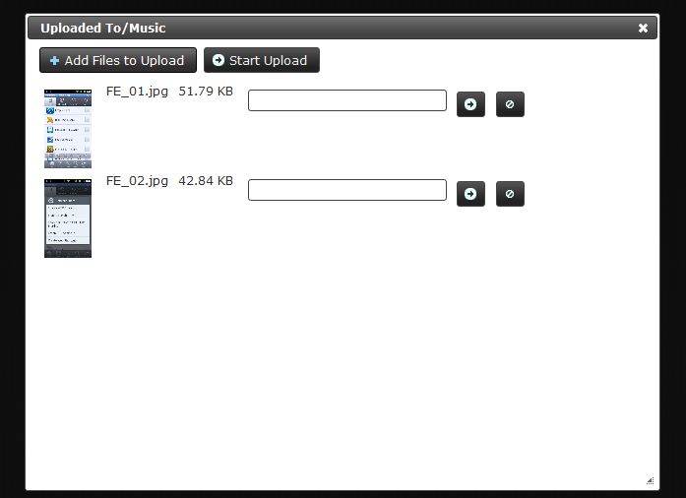This screenshot has height=498, width=686.
Task: Click the FE_01.jpg progress bar
Action: coord(347,100)
